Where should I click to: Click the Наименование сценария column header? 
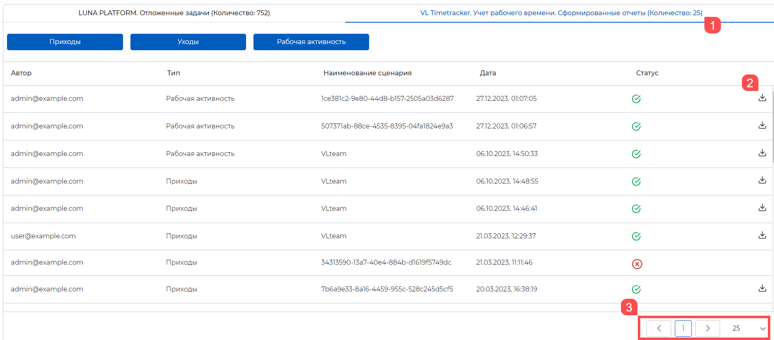point(367,73)
